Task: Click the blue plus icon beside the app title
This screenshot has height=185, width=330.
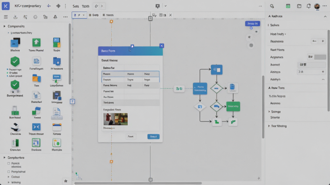Action: click(49, 6)
